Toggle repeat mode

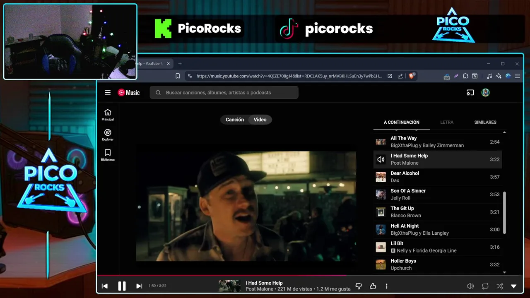point(485,286)
